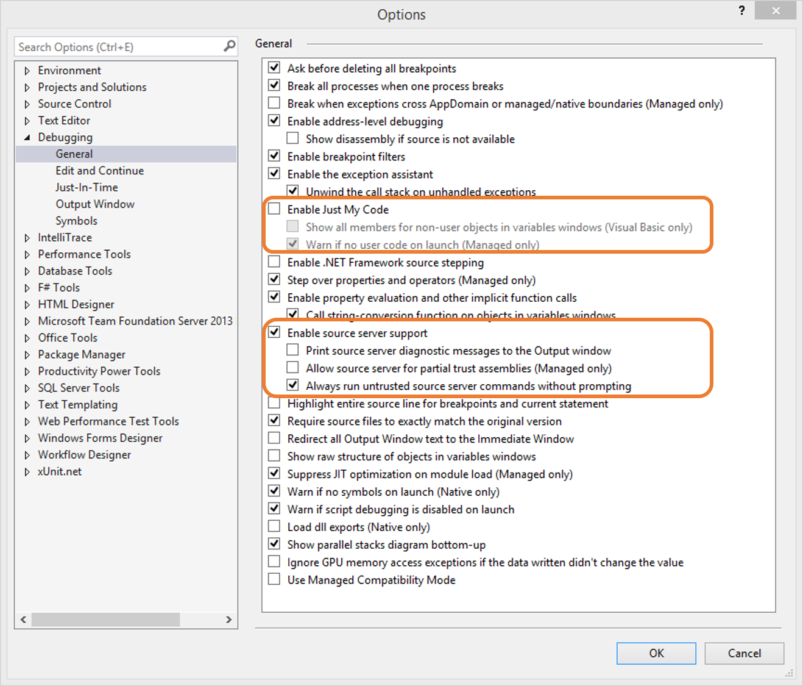Viewport: 803px width, 686px height.
Task: Expand the Environment tree node
Action: click(x=27, y=70)
